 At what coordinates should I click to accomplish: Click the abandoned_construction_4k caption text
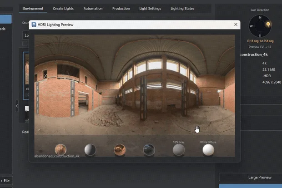[x=57, y=156]
